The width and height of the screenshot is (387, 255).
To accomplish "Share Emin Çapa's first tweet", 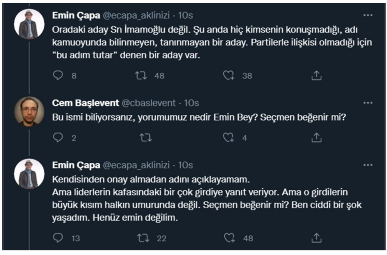I will [x=316, y=75].
